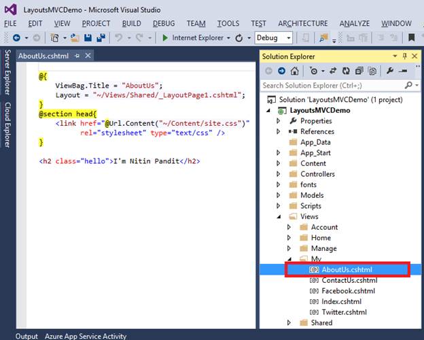Collapse the Views folder node
This screenshot has height=340, width=424.
tap(278, 216)
